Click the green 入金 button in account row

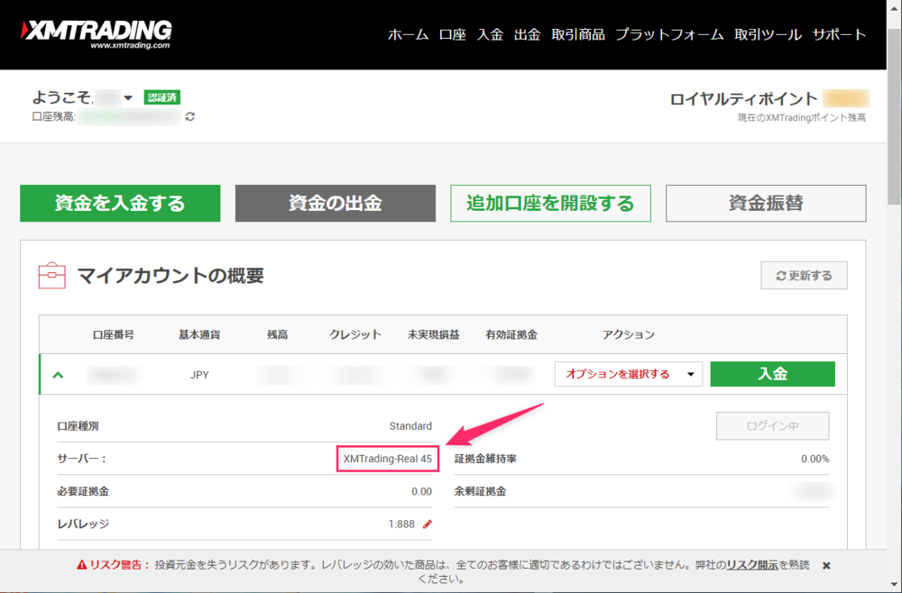tap(773, 374)
